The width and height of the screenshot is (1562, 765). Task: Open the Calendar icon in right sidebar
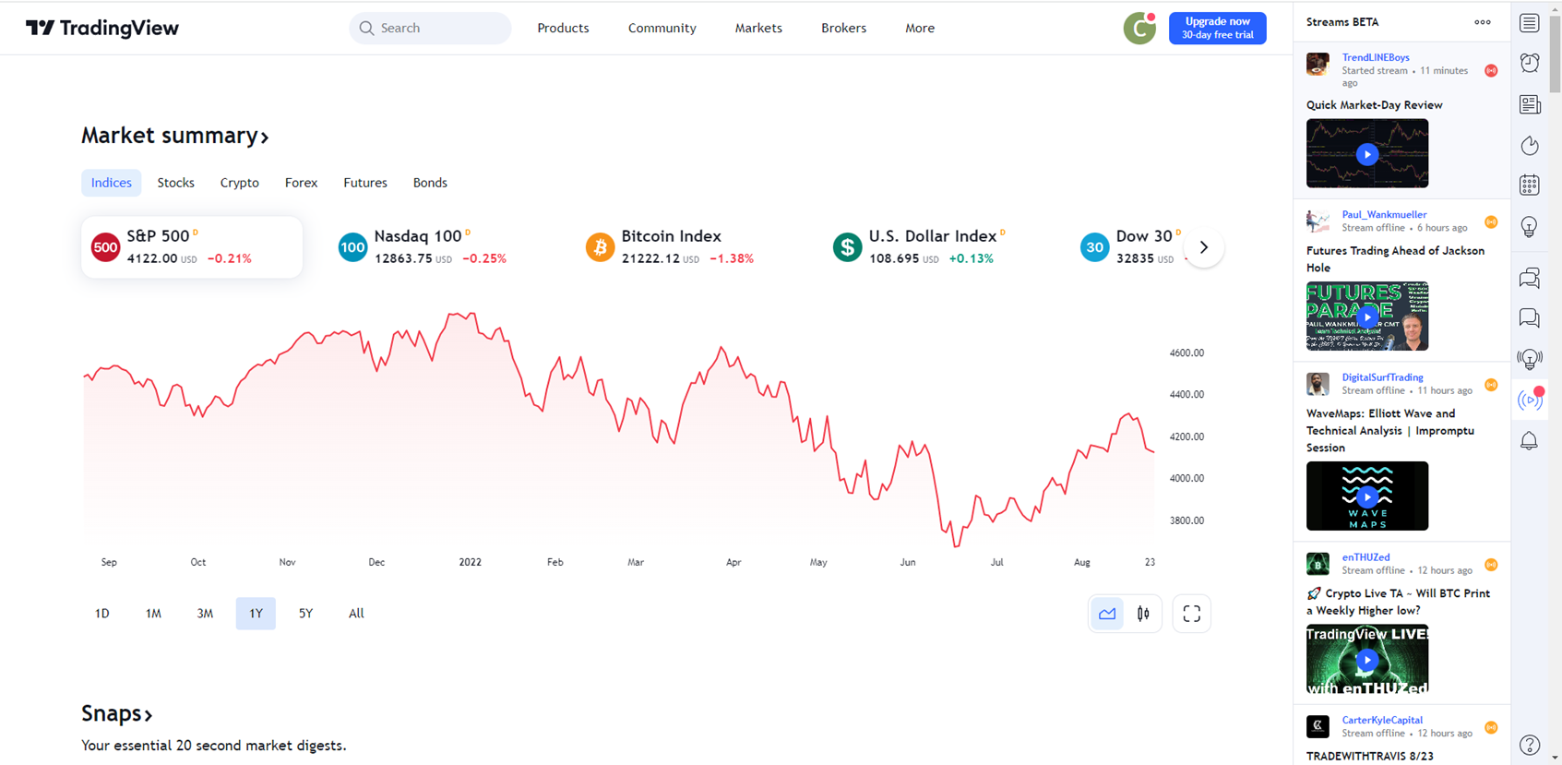click(1530, 185)
